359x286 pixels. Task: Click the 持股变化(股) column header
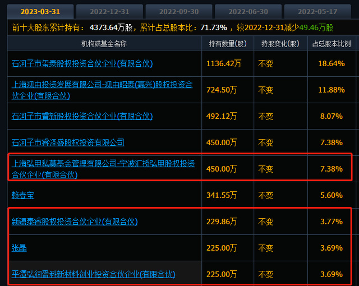coord(280,44)
